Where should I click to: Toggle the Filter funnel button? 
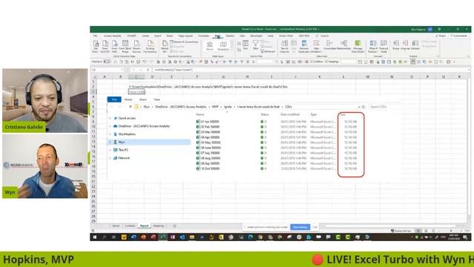tap(256, 45)
